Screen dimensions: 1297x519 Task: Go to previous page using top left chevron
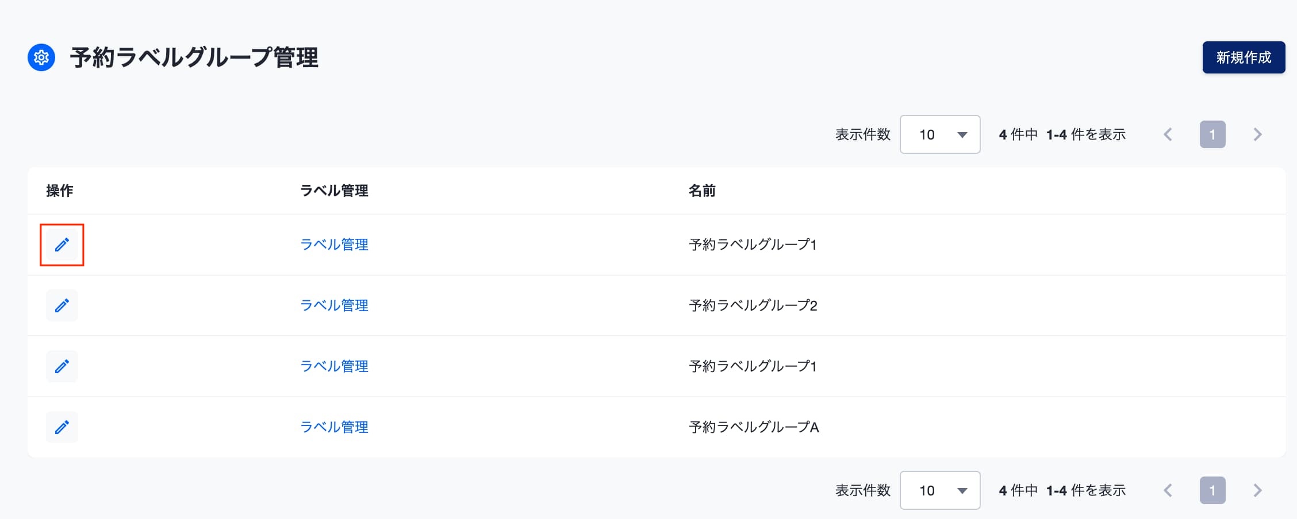(1168, 134)
